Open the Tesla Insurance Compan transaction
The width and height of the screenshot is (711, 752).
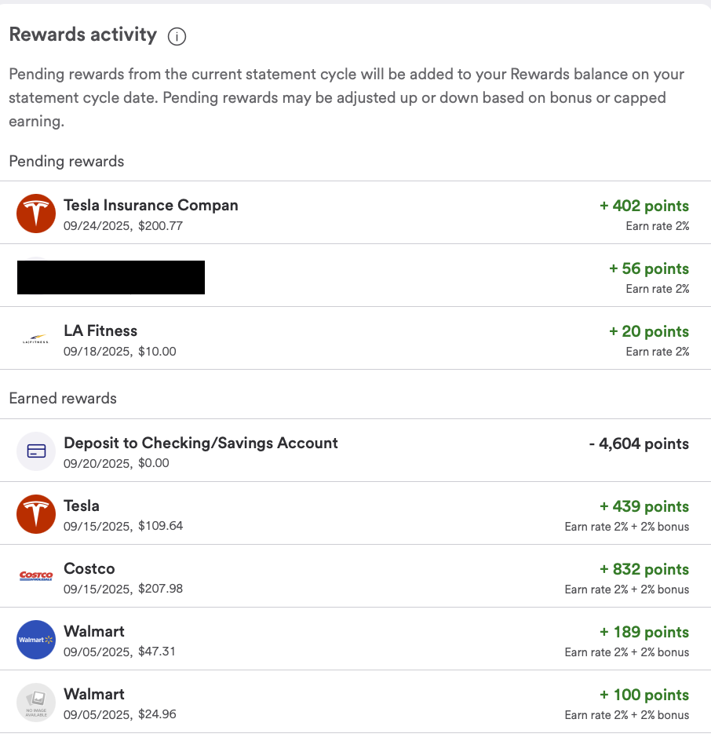(x=151, y=206)
